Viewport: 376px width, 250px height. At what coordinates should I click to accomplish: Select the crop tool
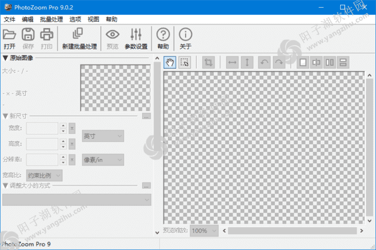209,62
